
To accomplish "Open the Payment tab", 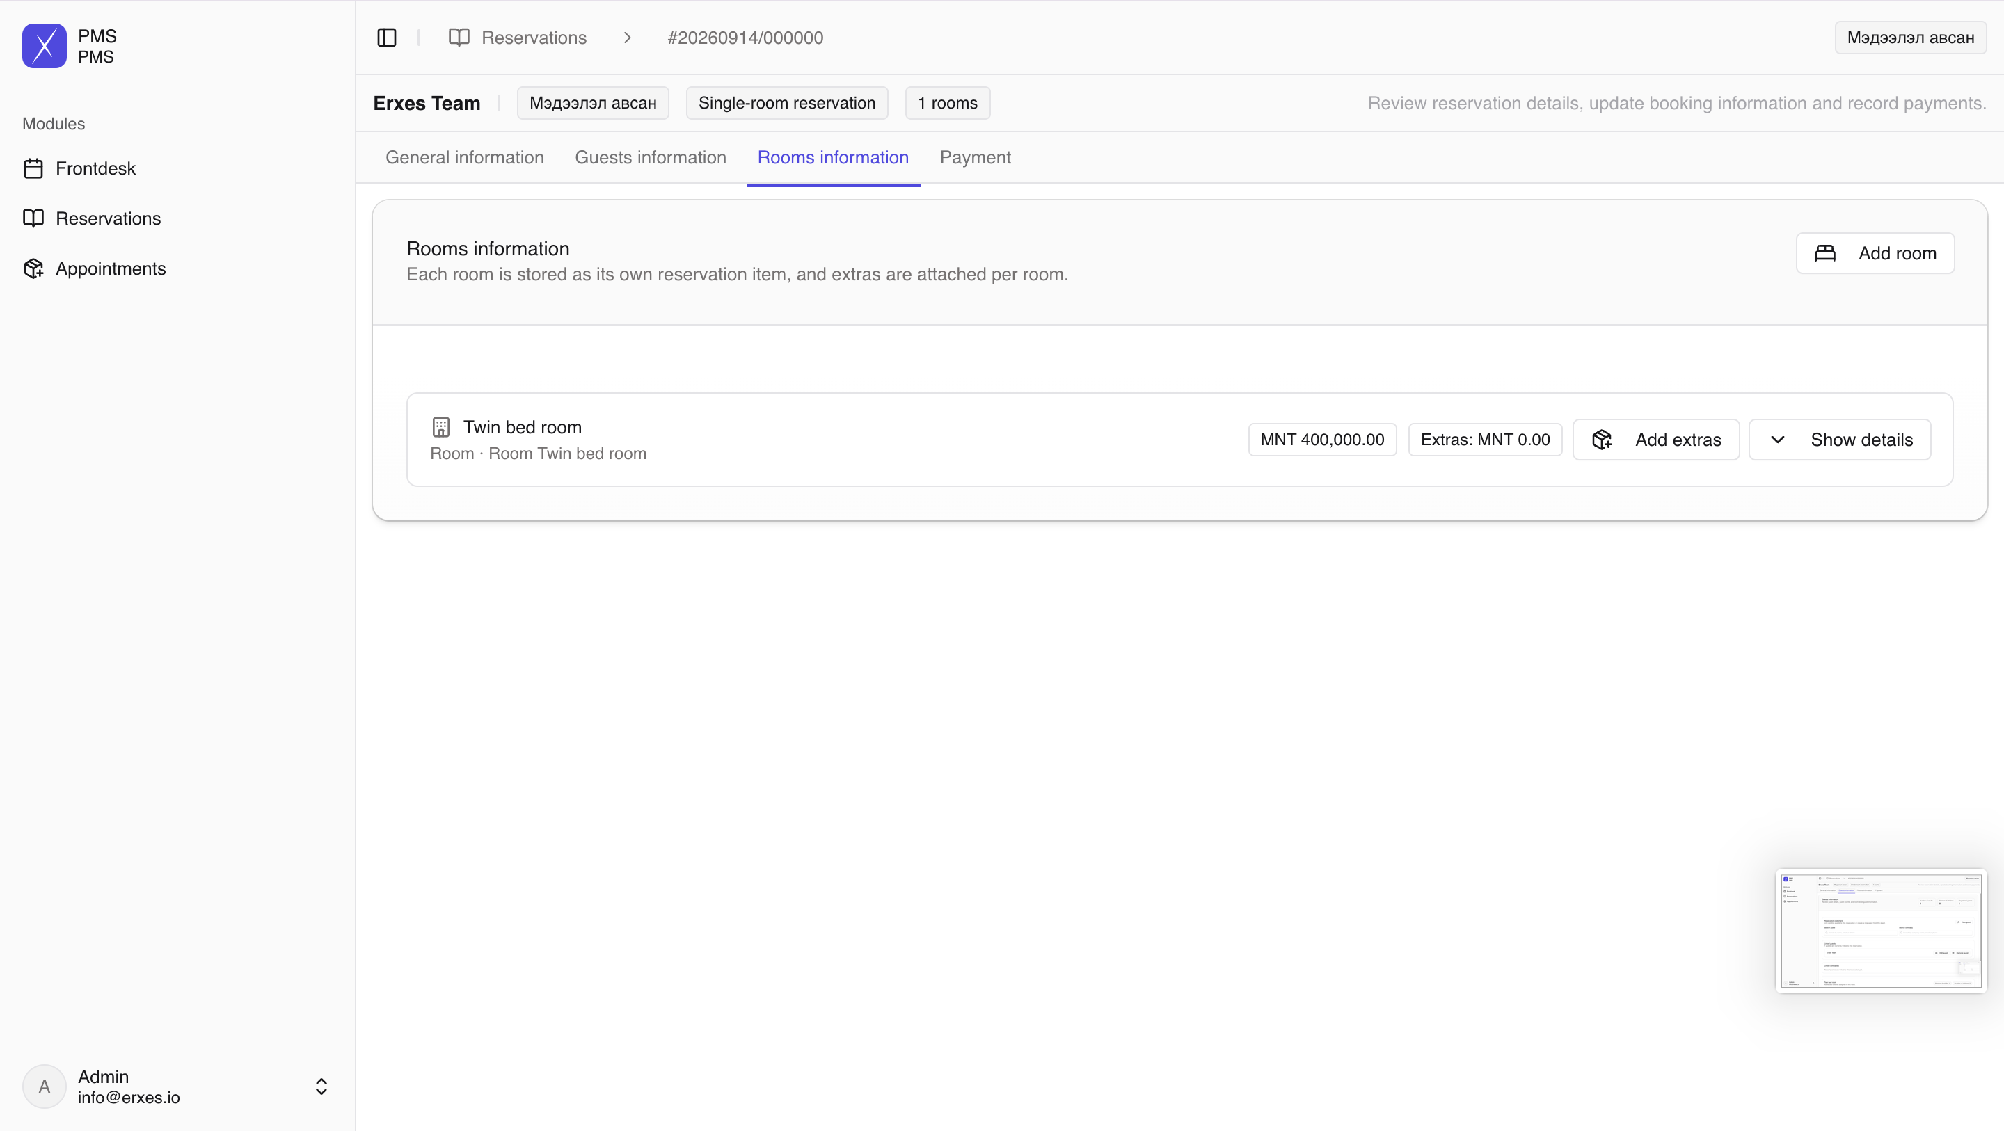I will pyautogui.click(x=975, y=157).
